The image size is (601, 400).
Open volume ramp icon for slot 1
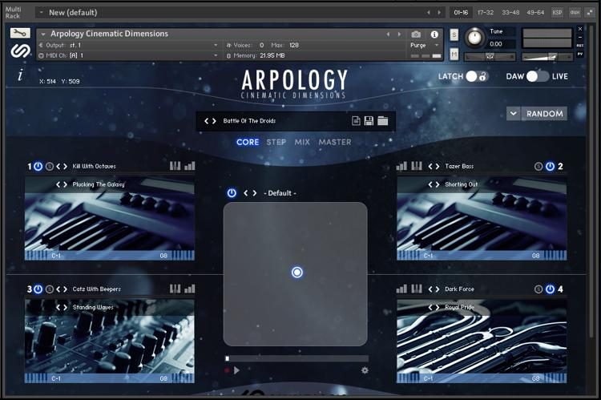[190, 166]
